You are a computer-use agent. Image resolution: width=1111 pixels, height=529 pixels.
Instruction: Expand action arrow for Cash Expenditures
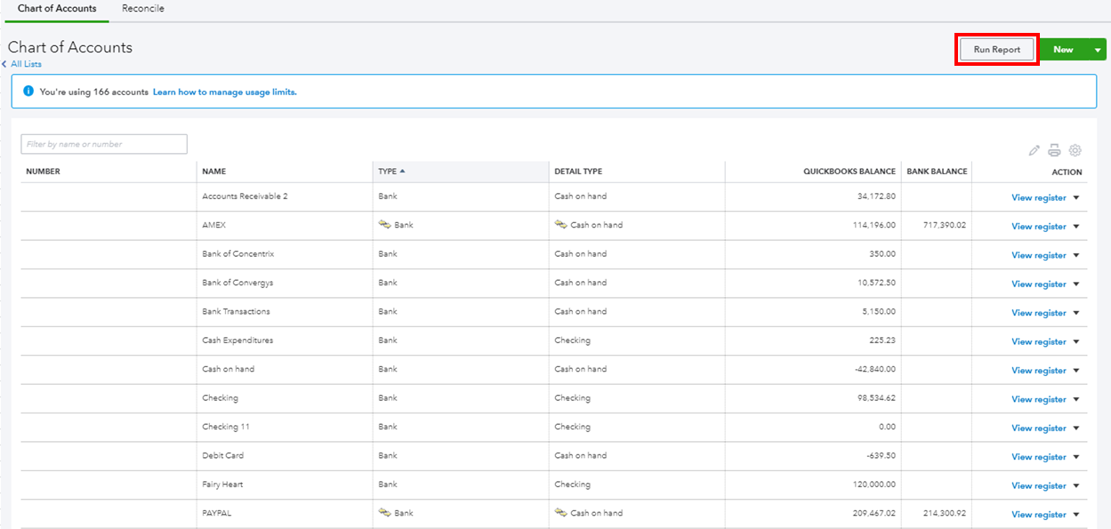[x=1076, y=341]
